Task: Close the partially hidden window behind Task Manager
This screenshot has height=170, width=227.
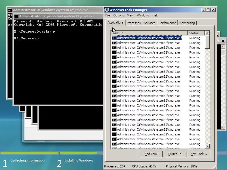Action: click(223, 41)
